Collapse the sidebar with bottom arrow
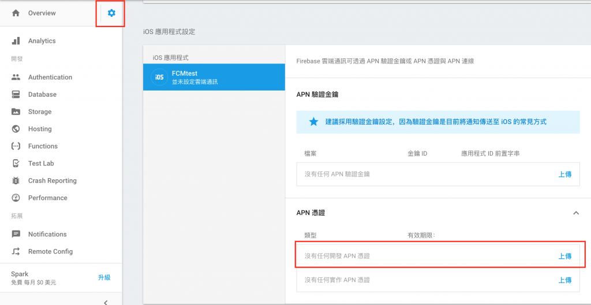 pyautogui.click(x=106, y=302)
